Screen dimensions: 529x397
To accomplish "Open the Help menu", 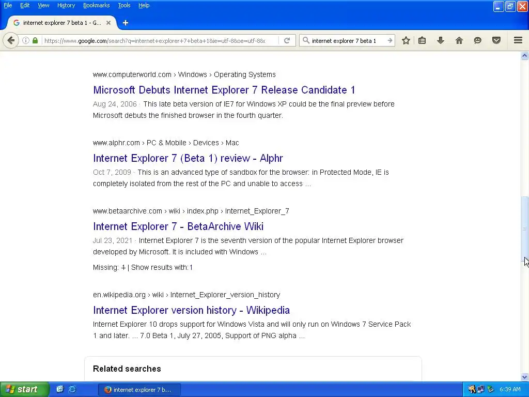I will 144,5.
